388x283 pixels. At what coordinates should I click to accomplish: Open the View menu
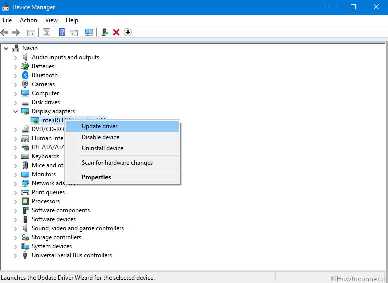(x=51, y=20)
